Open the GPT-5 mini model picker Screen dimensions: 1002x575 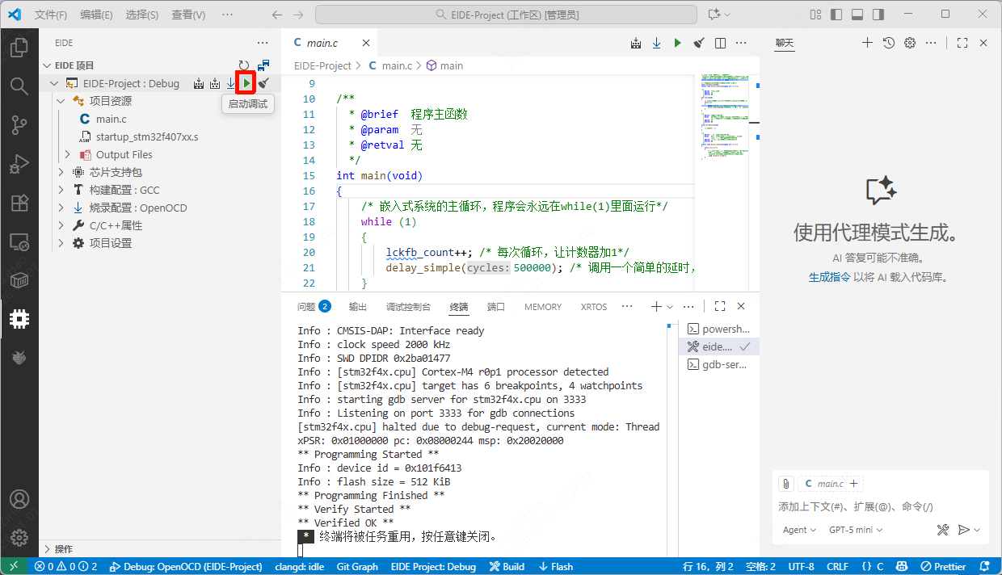coord(856,530)
